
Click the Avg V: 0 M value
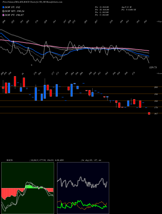coord(126,7)
